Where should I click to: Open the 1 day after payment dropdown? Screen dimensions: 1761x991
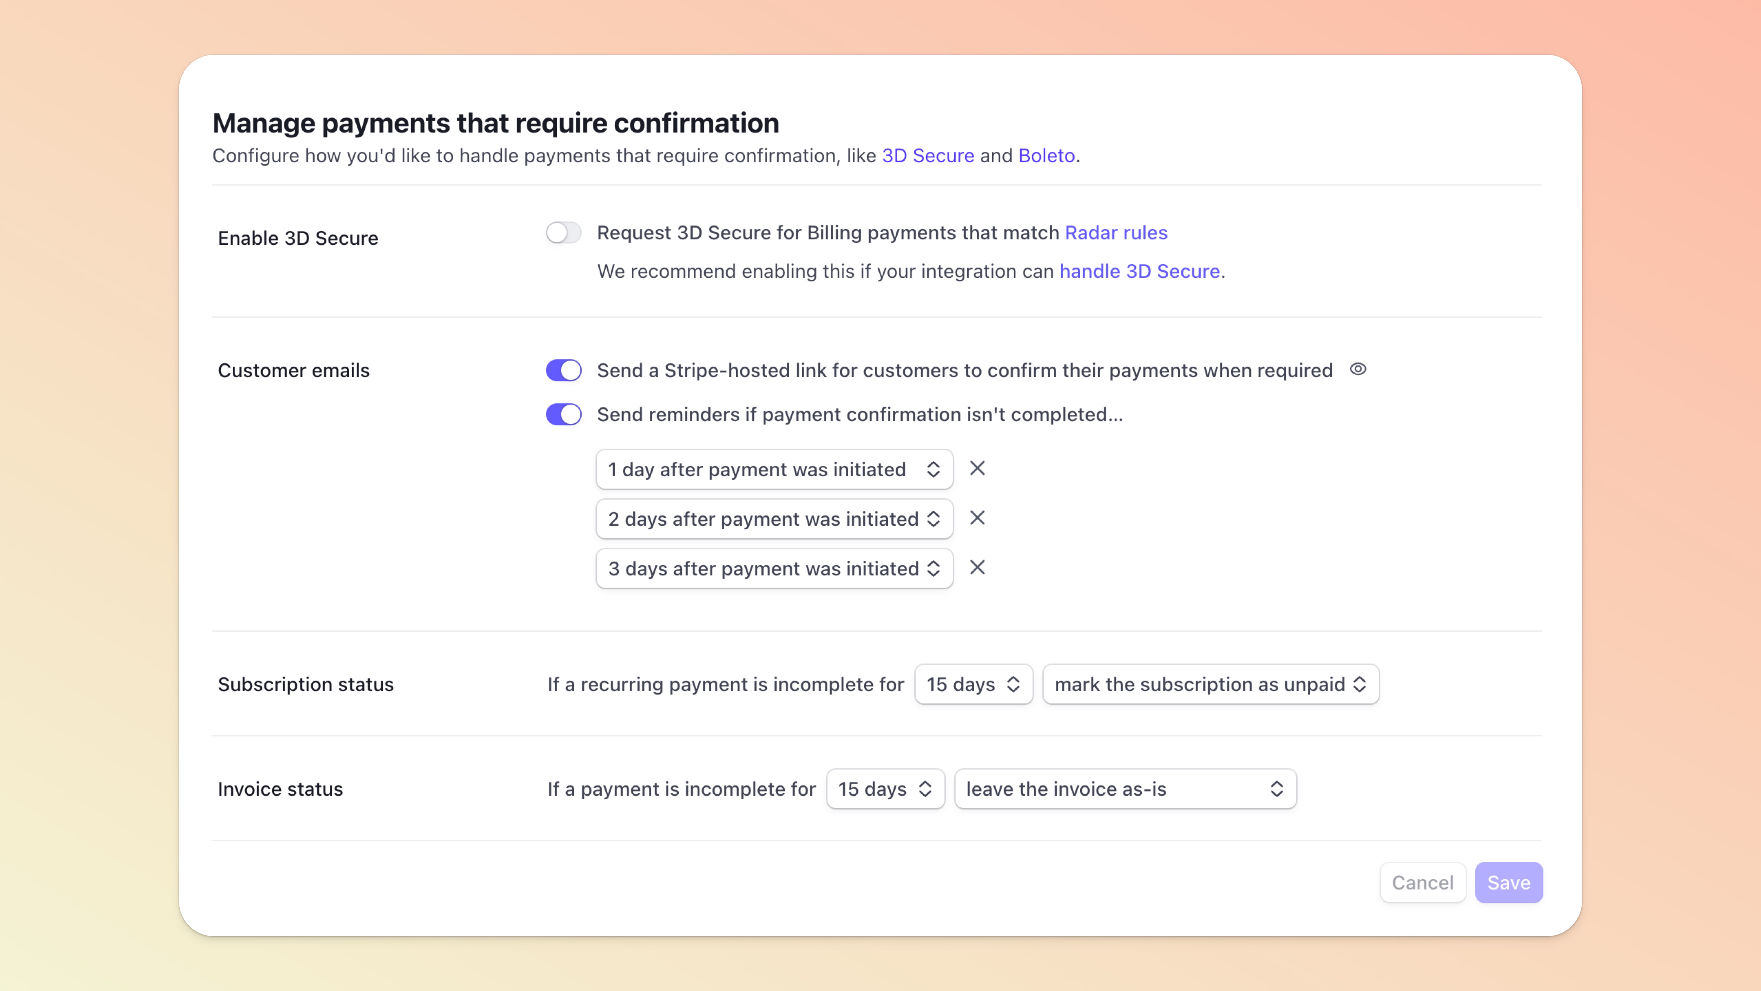click(774, 469)
